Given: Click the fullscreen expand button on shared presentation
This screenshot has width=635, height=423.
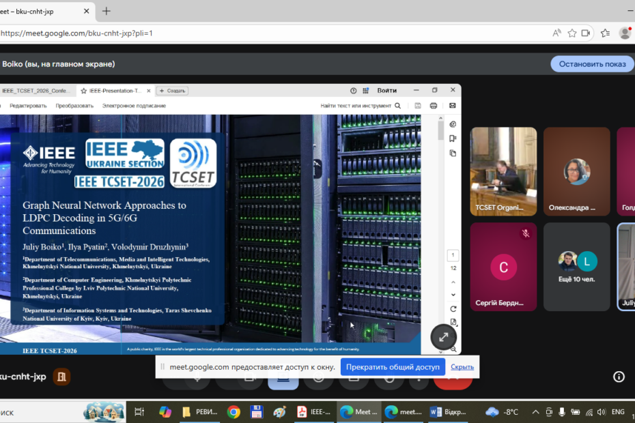Looking at the screenshot, I should (443, 337).
